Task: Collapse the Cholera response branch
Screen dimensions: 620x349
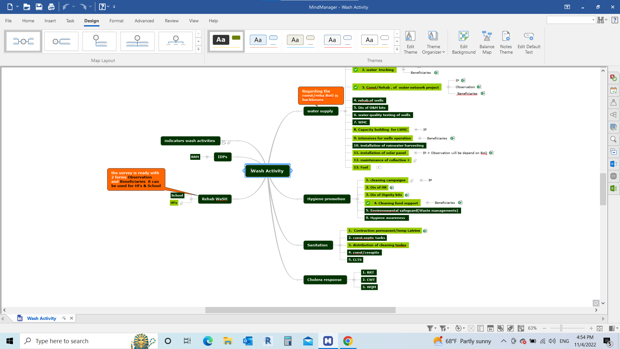Action: click(354, 280)
